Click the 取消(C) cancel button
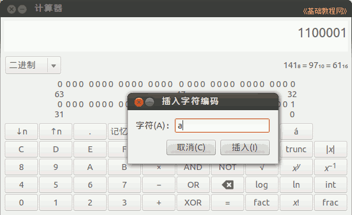Screen dimensions: 352x215 pos(191,147)
